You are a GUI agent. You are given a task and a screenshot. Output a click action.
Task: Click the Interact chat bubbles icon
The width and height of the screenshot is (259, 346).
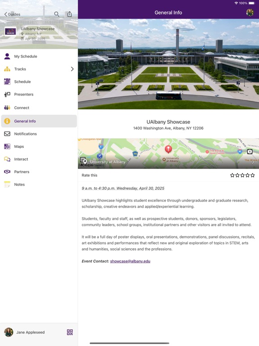[x=7, y=159]
